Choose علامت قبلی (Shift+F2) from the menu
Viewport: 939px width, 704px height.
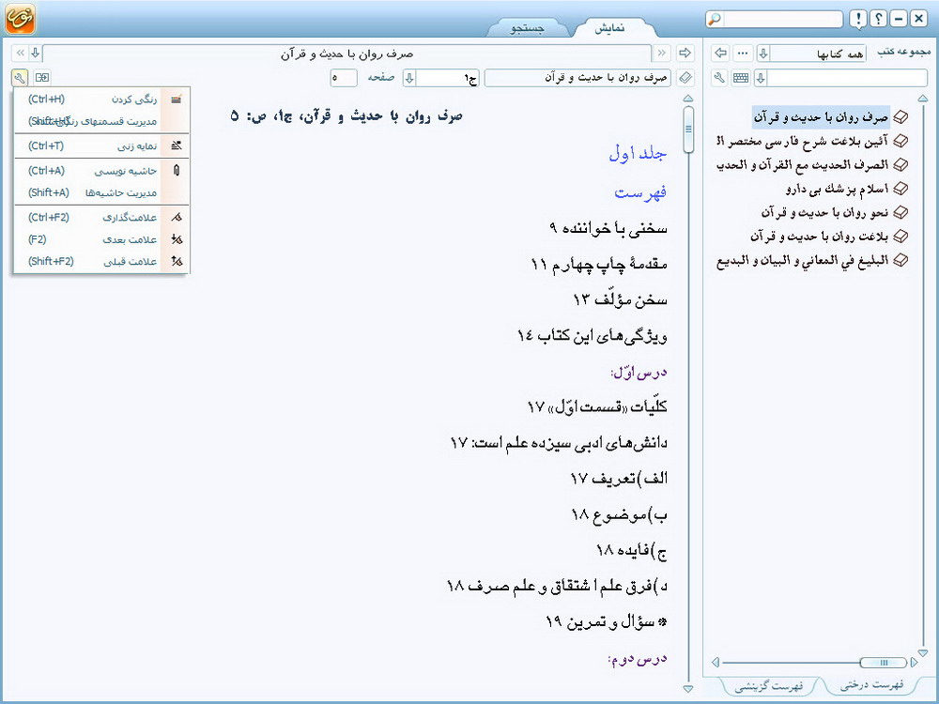click(x=101, y=262)
